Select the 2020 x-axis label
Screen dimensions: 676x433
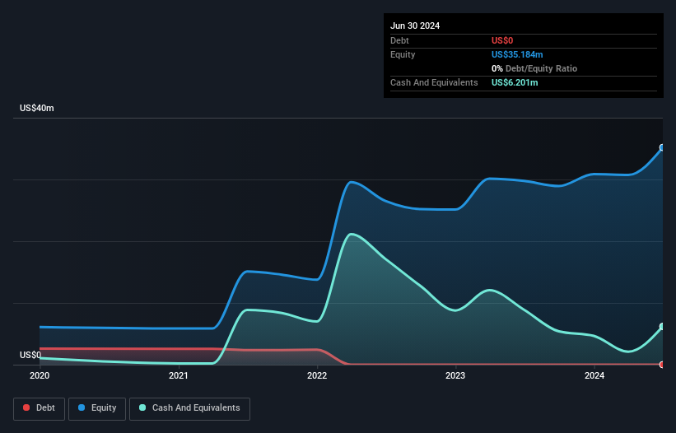(40, 375)
